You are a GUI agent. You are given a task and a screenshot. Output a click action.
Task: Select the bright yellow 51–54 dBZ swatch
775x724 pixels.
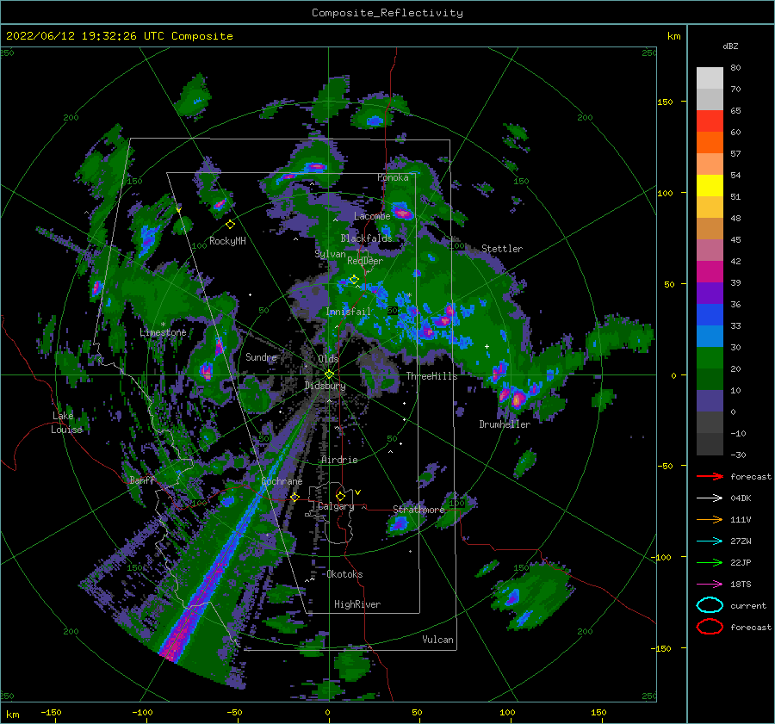tap(710, 186)
